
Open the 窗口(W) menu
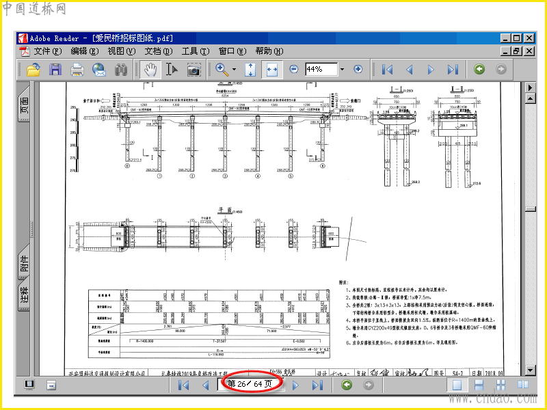pyautogui.click(x=232, y=51)
